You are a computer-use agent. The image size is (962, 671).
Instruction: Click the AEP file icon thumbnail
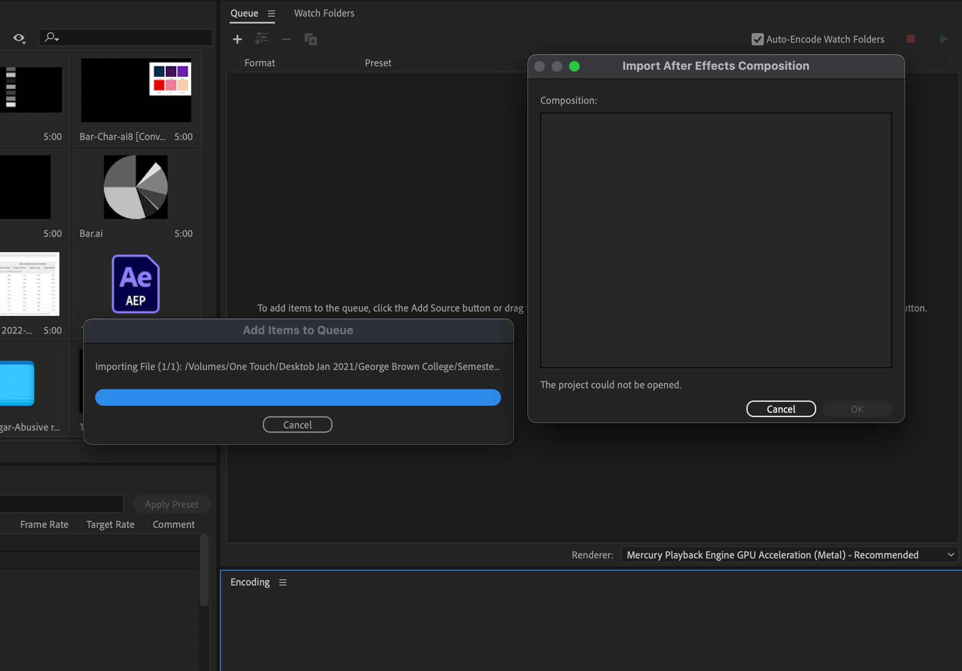pos(136,284)
